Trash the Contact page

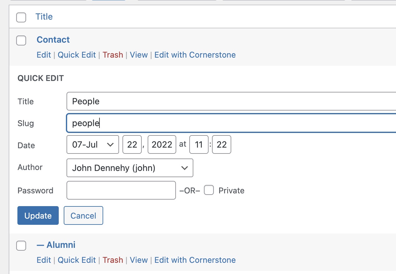tap(113, 55)
